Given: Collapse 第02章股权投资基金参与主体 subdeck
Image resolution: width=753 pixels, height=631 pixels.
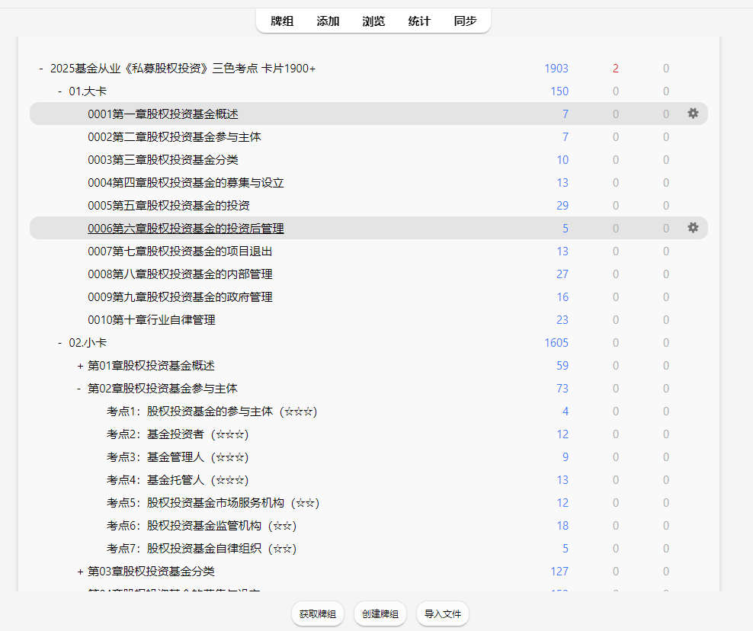Looking at the screenshot, I should (79, 389).
